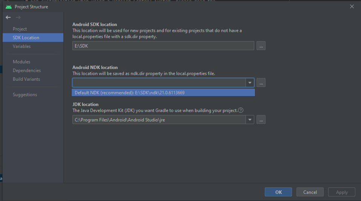
Task: Click the back navigation arrow
Action: [x=8, y=17]
